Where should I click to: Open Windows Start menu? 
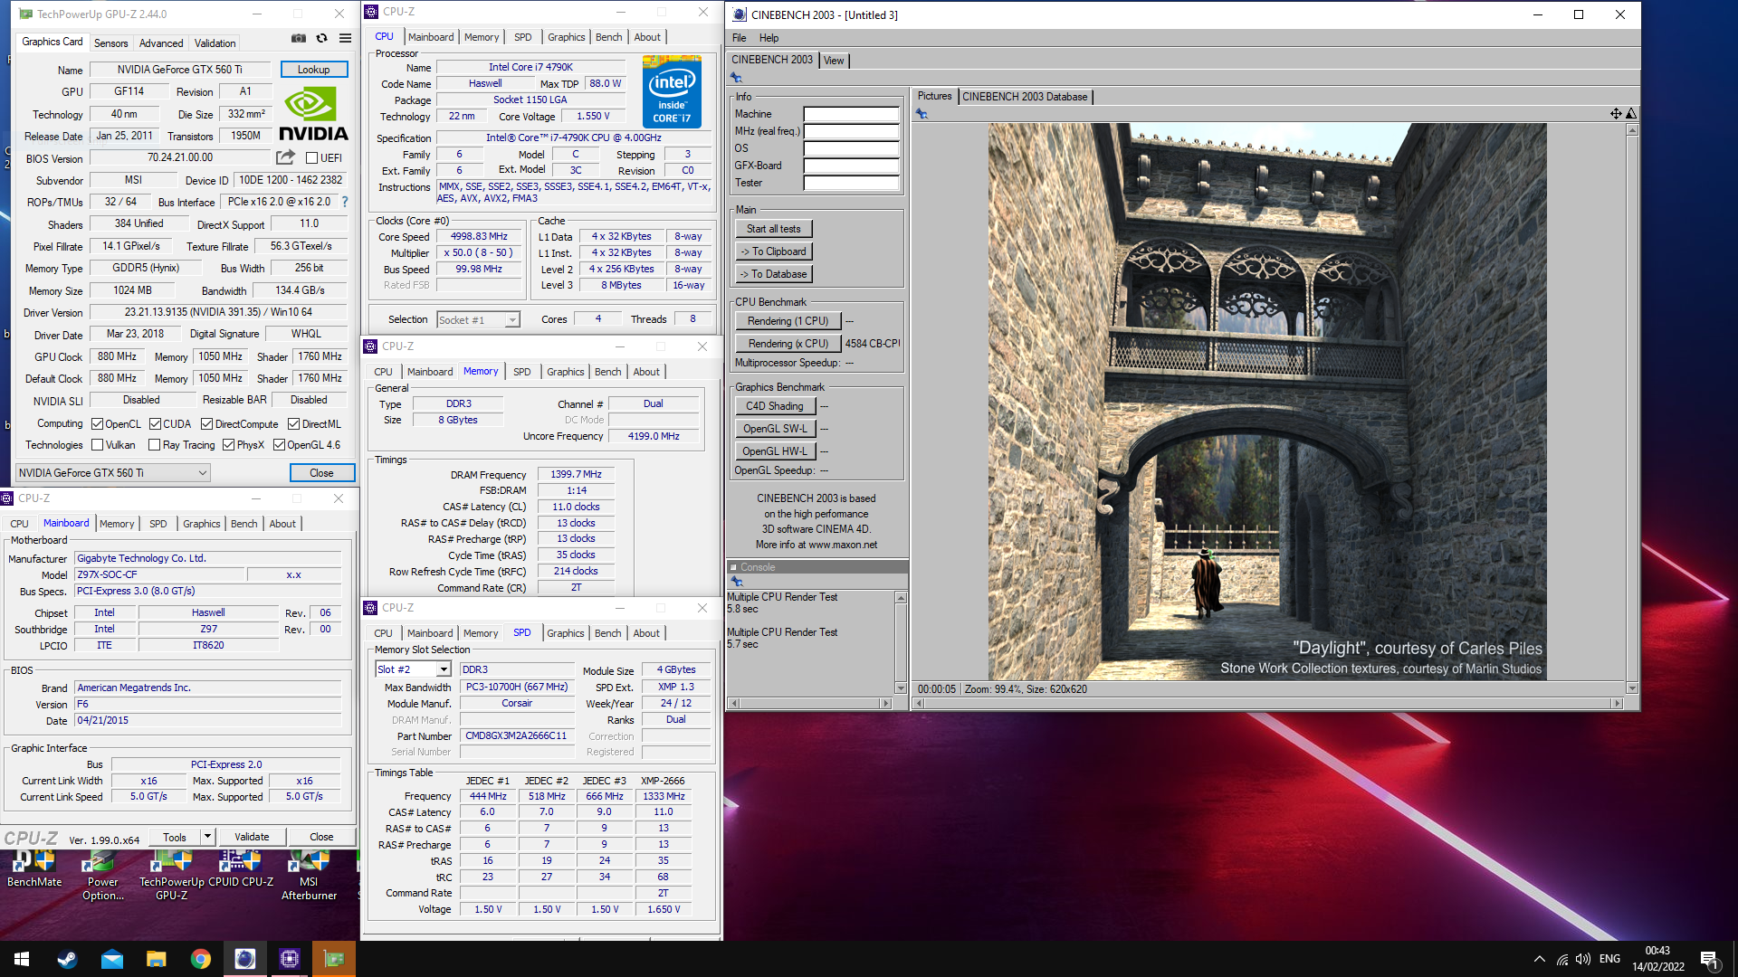pyautogui.click(x=22, y=959)
